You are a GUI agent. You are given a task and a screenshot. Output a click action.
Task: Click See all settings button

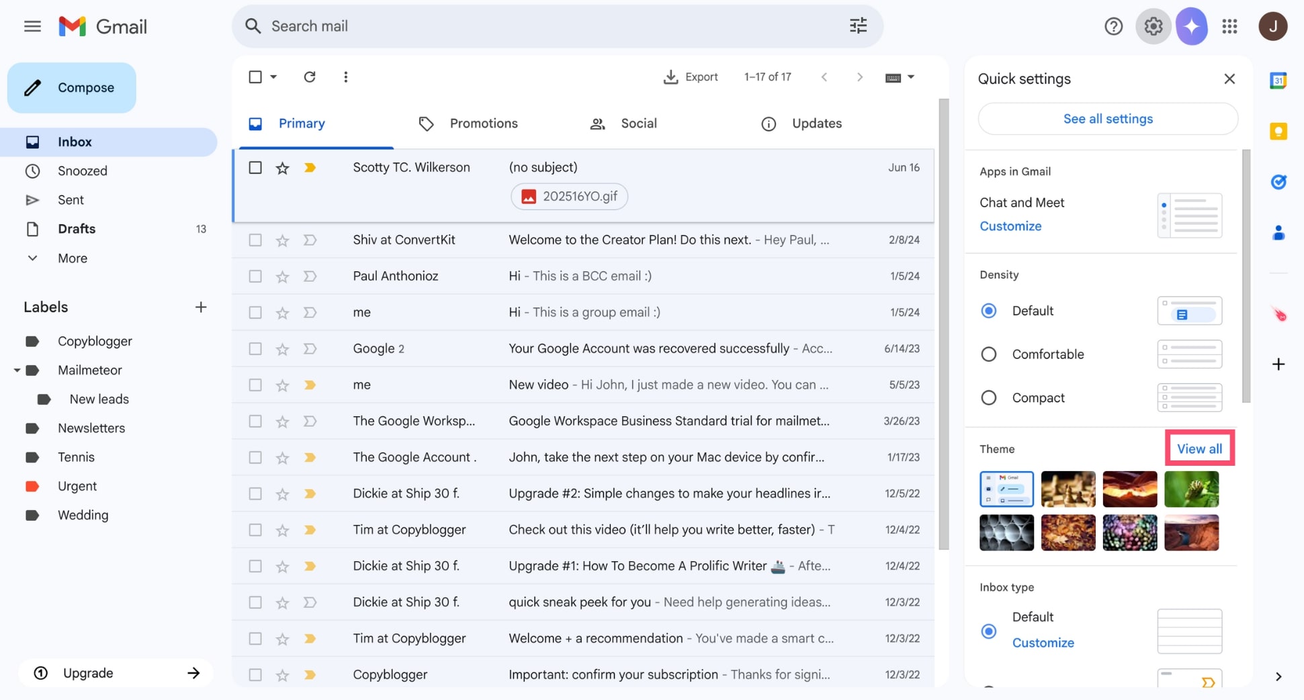(x=1107, y=119)
